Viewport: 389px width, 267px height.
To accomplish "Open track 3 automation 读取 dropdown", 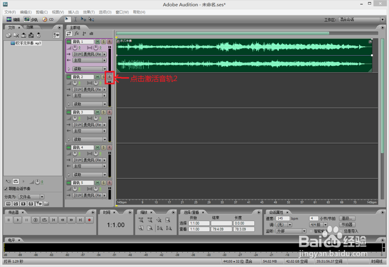I will (x=89, y=139).
